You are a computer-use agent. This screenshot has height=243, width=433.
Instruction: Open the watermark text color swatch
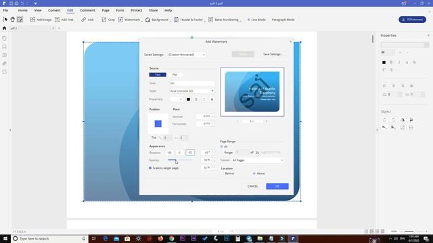point(188,99)
